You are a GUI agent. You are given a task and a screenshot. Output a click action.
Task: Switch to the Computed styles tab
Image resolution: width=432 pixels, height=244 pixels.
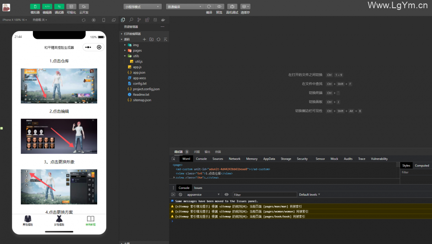click(x=422, y=166)
